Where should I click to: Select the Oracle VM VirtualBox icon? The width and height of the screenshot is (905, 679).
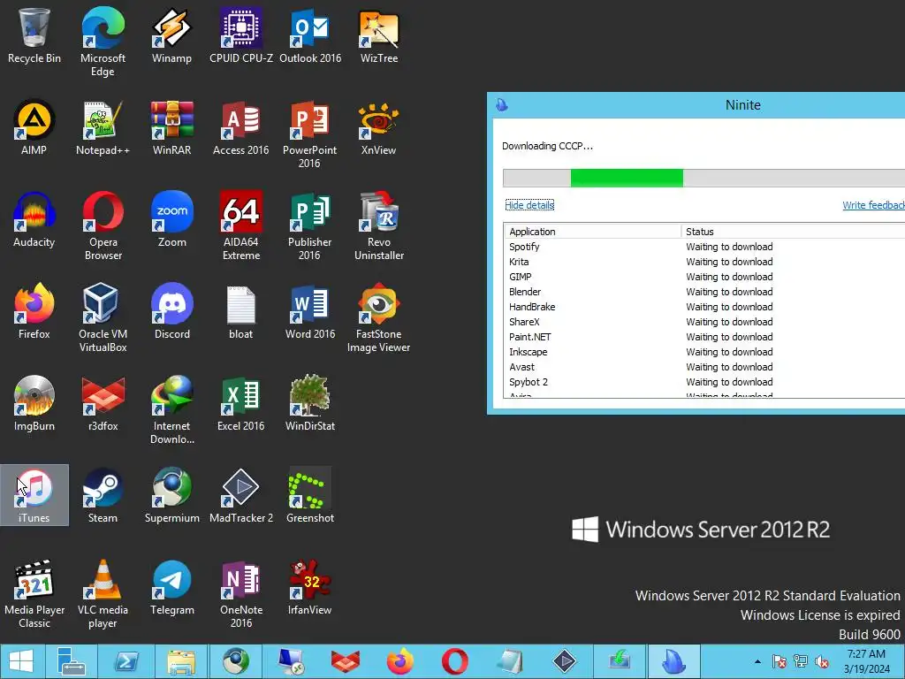103,318
